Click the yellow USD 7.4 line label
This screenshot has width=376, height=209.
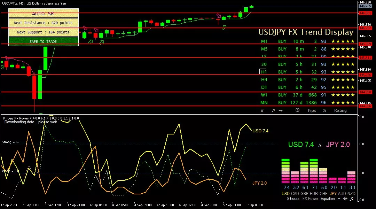(x=260, y=131)
